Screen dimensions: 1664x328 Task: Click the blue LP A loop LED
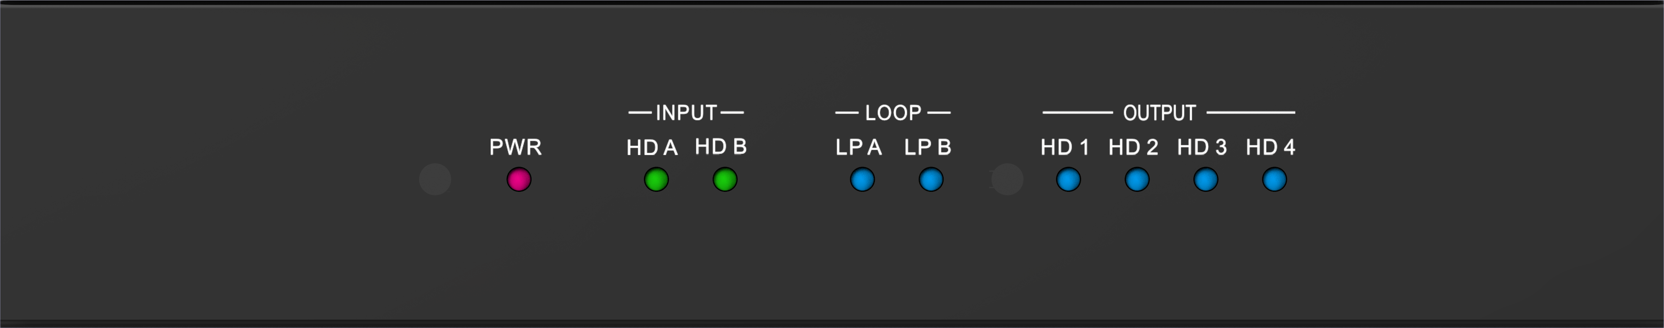click(x=862, y=179)
